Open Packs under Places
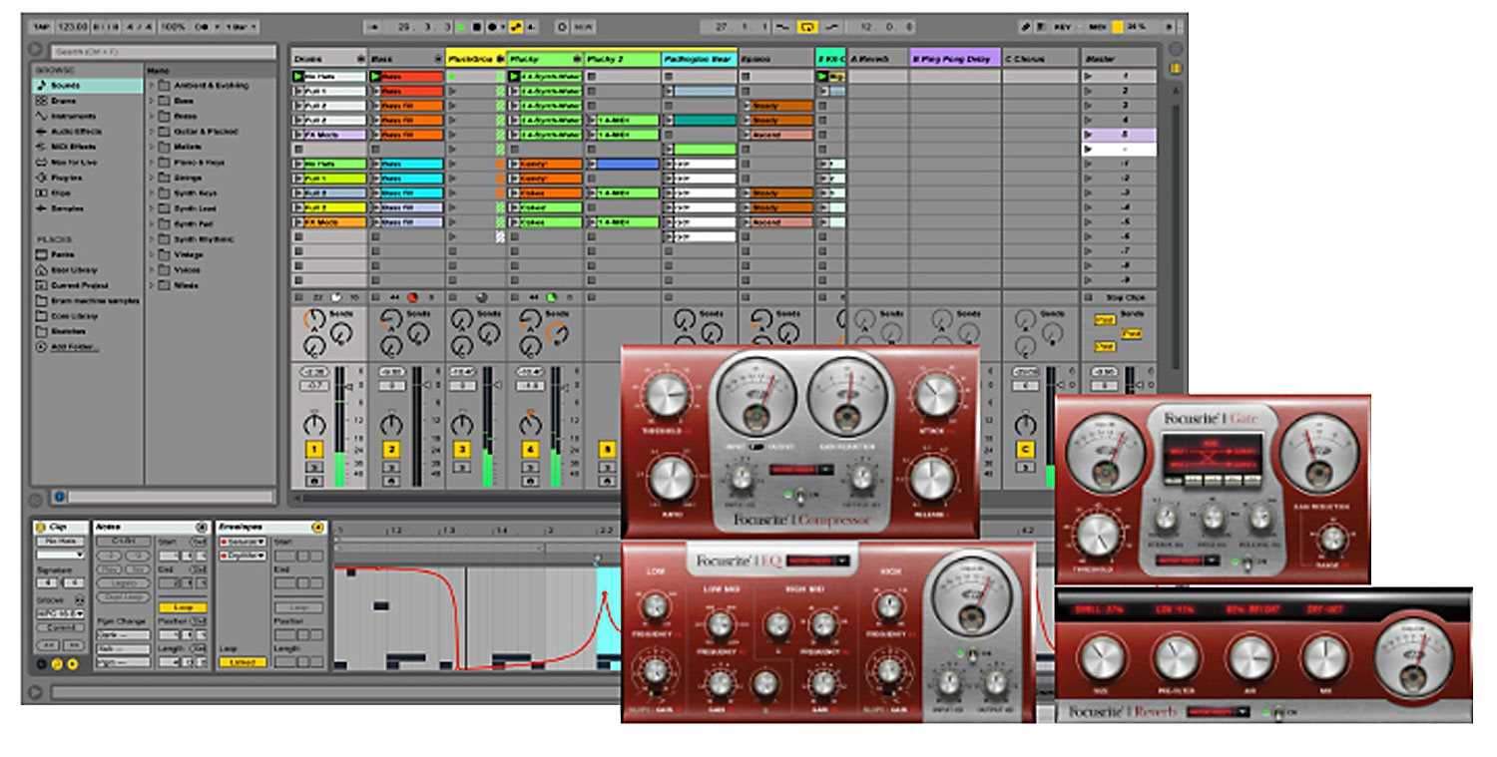The image size is (1497, 757). 62,254
